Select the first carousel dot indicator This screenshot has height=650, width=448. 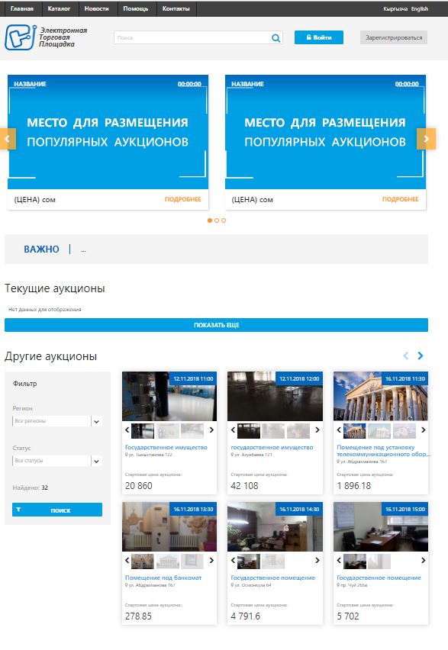[x=209, y=220]
